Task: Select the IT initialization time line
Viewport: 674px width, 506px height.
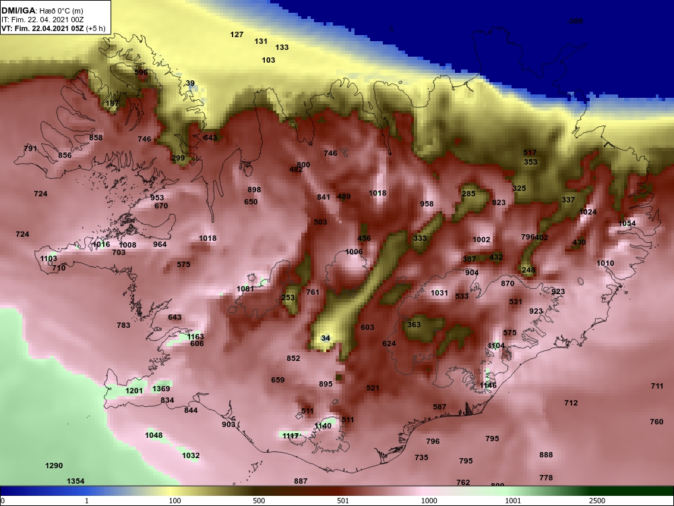Action: click(41, 20)
